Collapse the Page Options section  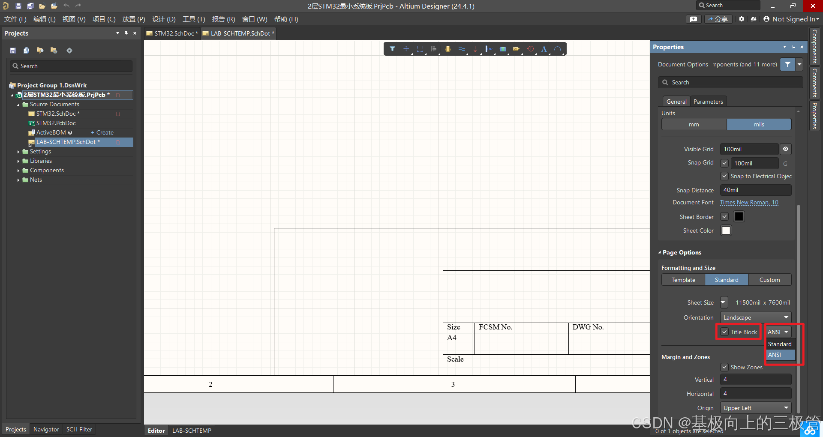[660, 252]
